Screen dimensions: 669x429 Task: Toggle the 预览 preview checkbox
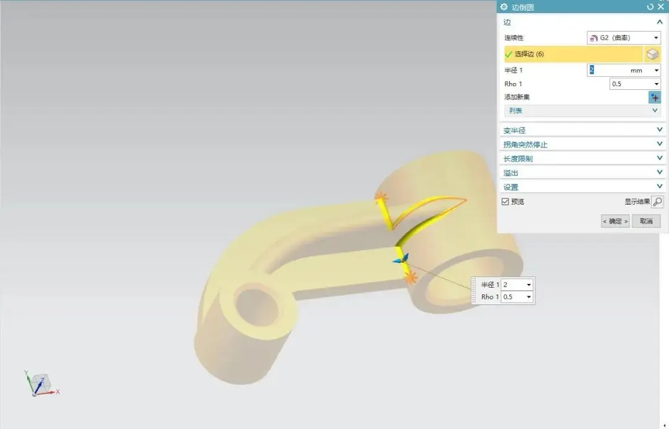click(x=505, y=201)
